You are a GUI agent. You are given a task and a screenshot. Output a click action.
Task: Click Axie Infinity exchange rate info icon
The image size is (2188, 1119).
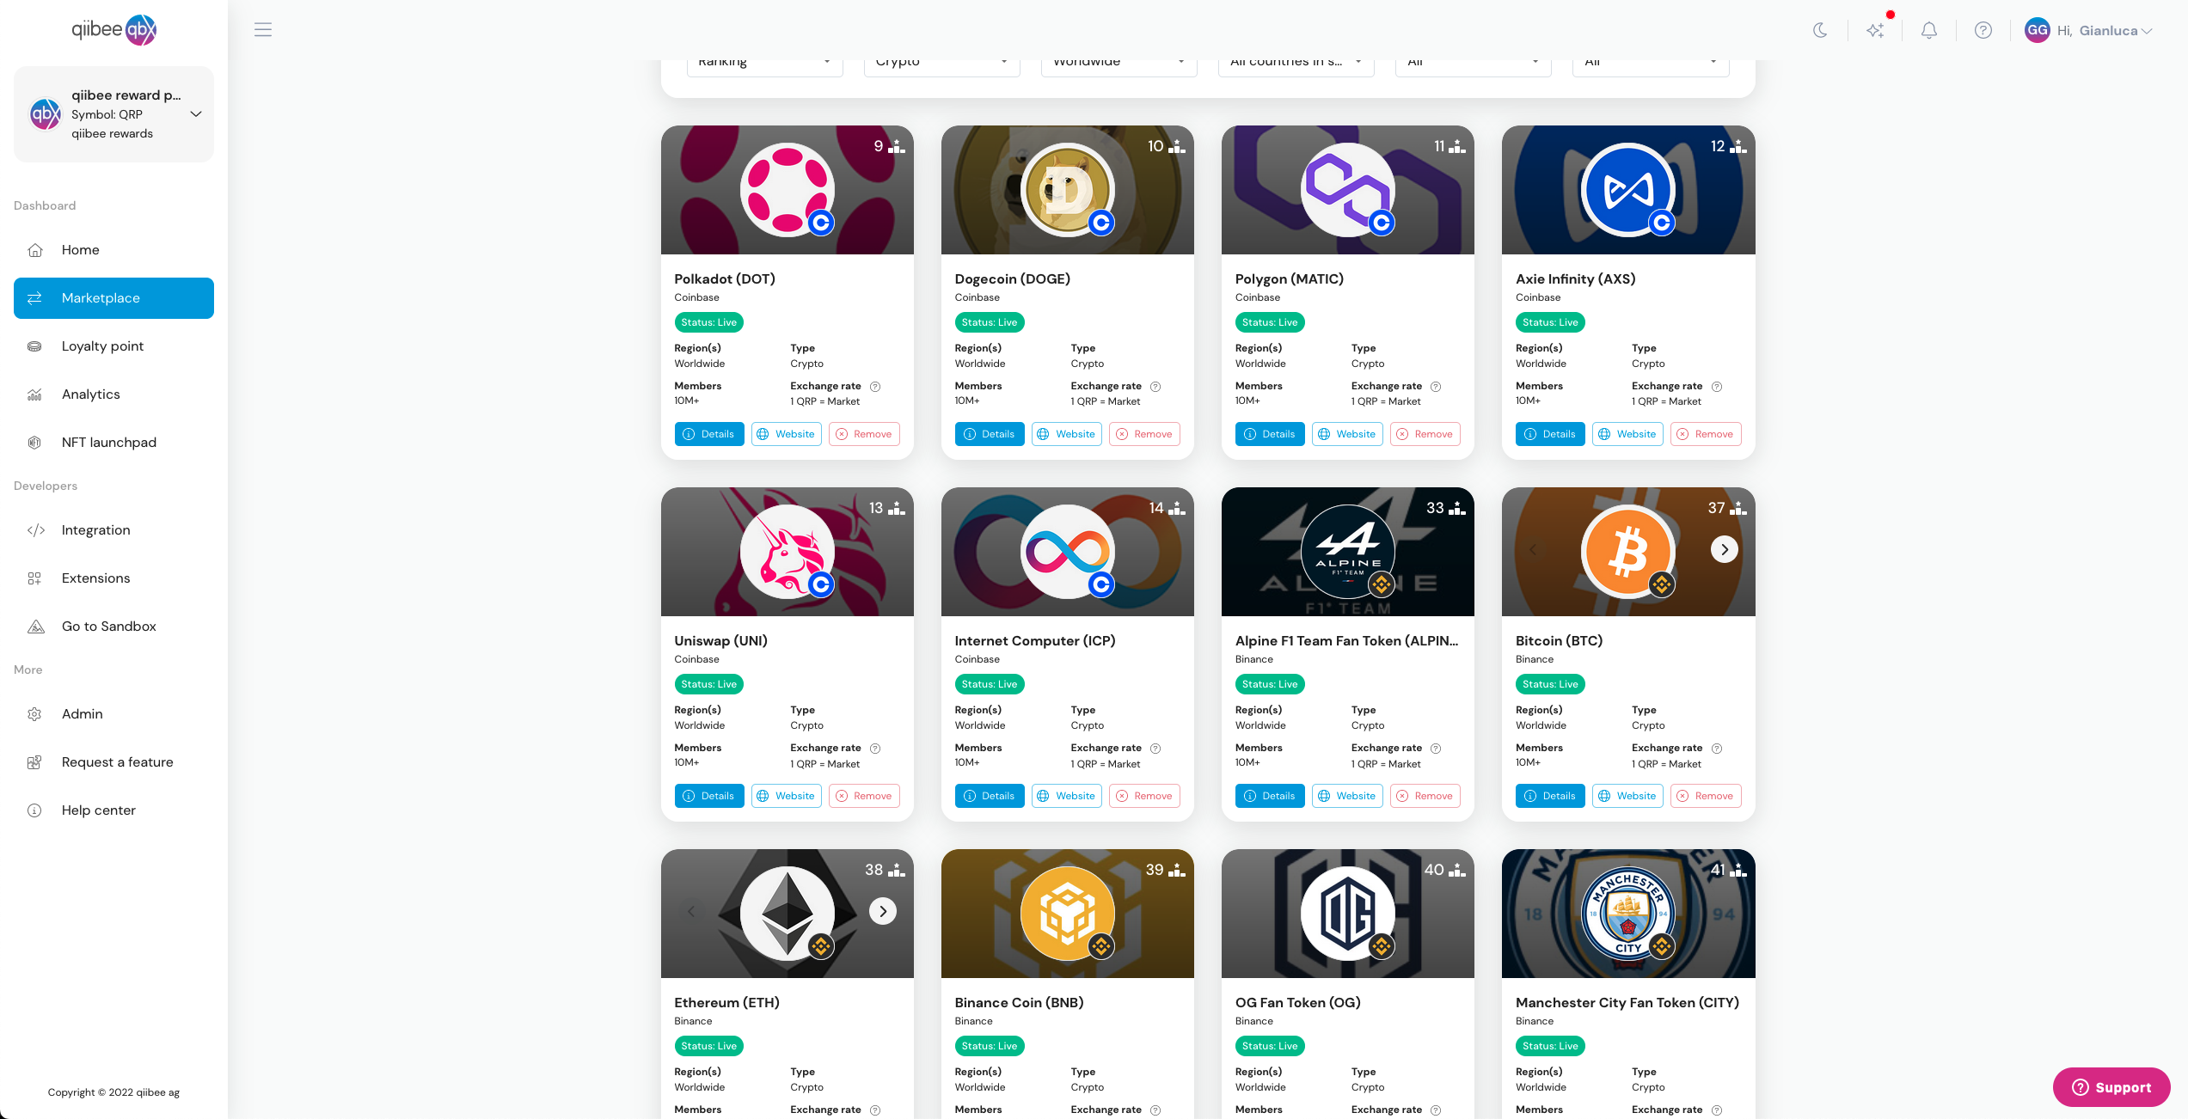[x=1716, y=387]
